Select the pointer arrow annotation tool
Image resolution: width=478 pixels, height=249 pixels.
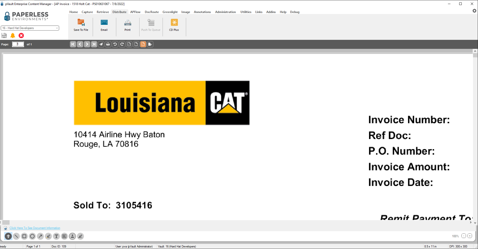(8, 236)
